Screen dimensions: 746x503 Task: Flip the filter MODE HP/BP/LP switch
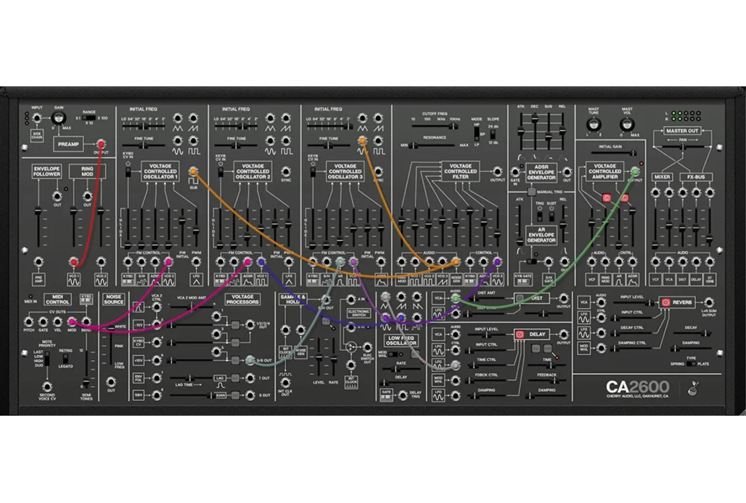477,133
